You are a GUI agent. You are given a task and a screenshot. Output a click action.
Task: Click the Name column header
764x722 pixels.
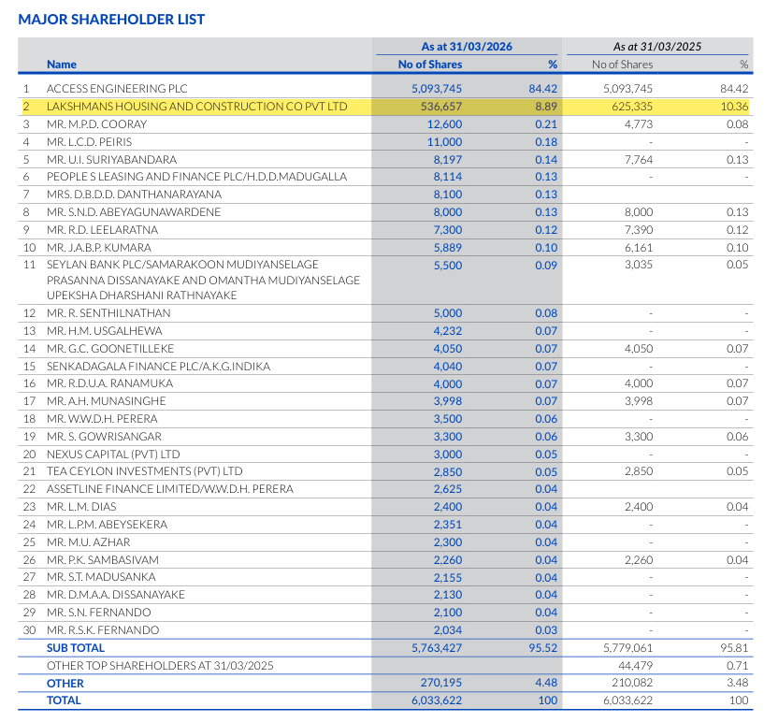[62, 65]
